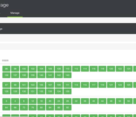The width and height of the screenshot is (136, 117).
Task: Open OSD 109
Action: tap(59, 85)
